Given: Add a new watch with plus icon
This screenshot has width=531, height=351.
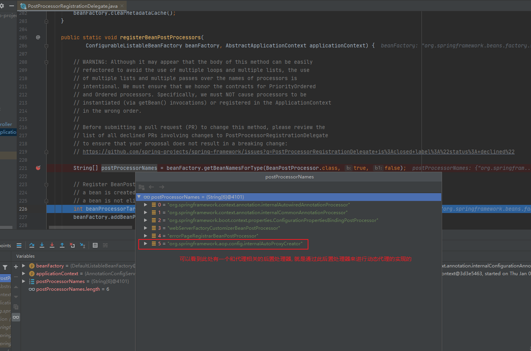Looking at the screenshot, I should pos(16,267).
